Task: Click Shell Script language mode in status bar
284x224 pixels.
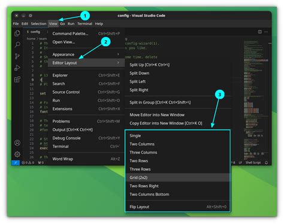Action: point(253,163)
